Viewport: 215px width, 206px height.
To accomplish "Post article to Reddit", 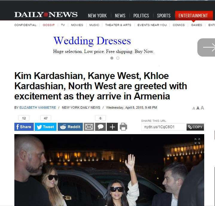I will (x=70, y=127).
